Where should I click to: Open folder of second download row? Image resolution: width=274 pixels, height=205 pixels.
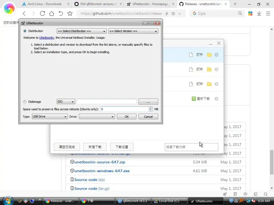[209, 69]
